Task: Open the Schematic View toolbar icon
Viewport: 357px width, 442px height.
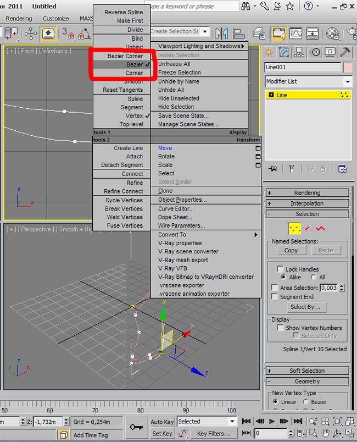Action: click(312, 34)
